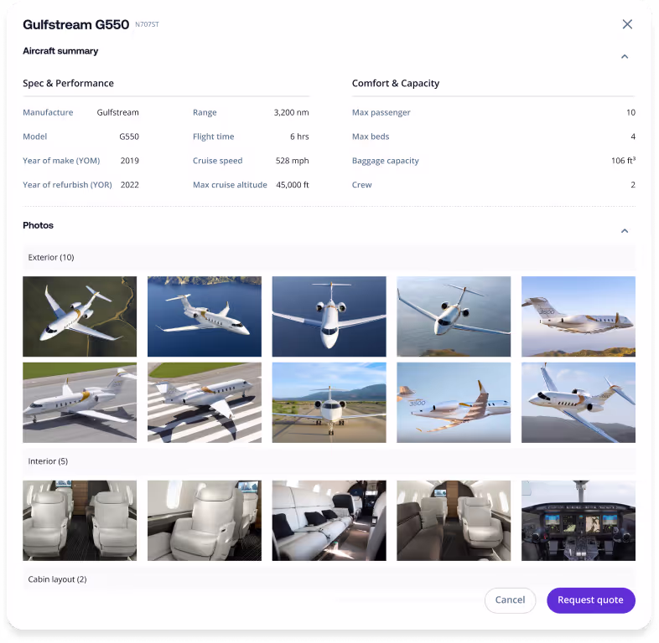Open exterior photo of jet above blue lake
The image size is (659, 643).
click(x=205, y=316)
